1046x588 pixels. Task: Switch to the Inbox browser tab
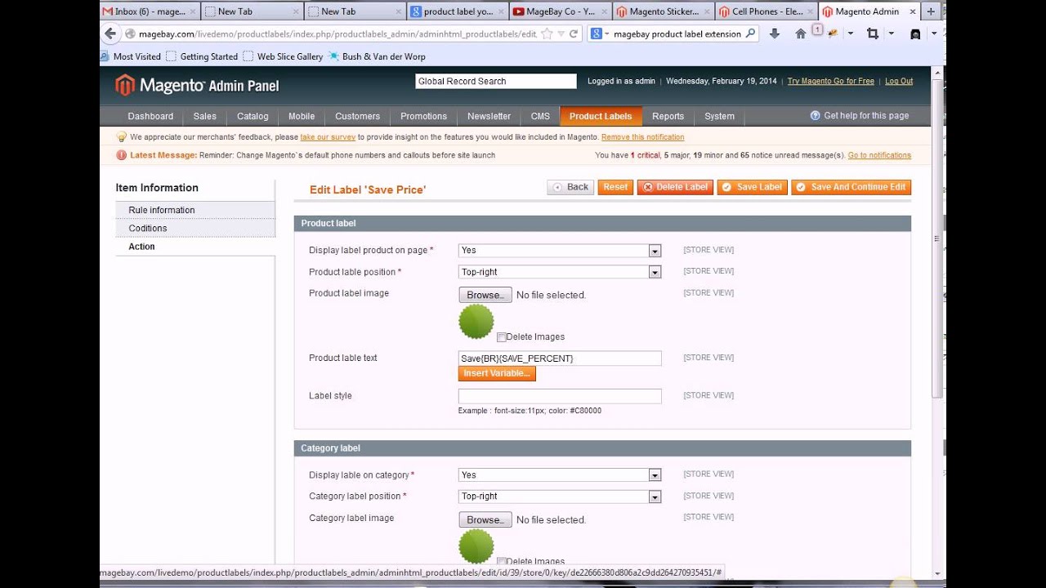[x=150, y=11]
